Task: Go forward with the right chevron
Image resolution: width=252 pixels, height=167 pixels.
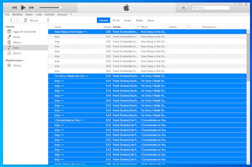Action: click(x=17, y=20)
